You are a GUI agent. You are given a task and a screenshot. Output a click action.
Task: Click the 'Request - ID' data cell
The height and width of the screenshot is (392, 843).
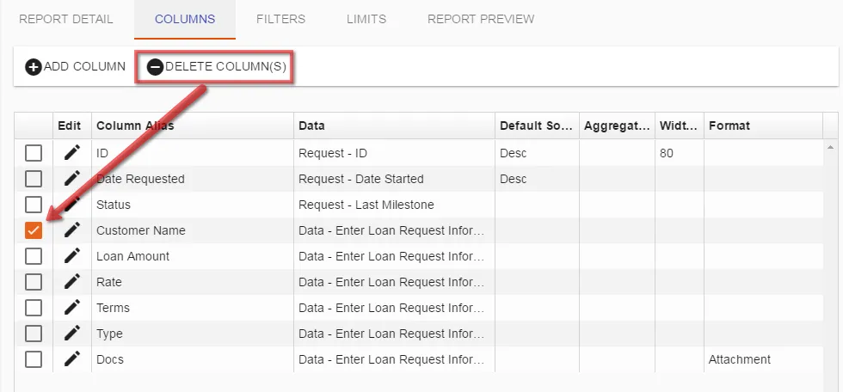coord(394,153)
